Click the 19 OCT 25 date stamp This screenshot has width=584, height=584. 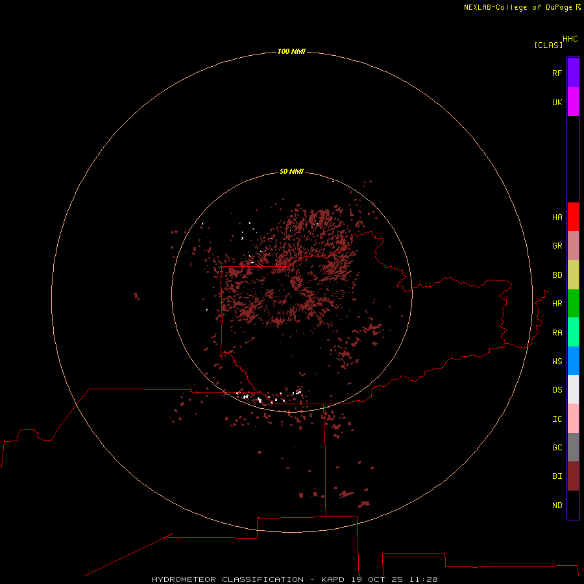377,579
